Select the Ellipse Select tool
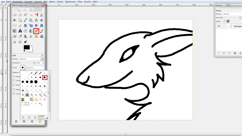Screen dimensions: 242x136 (20, 15)
